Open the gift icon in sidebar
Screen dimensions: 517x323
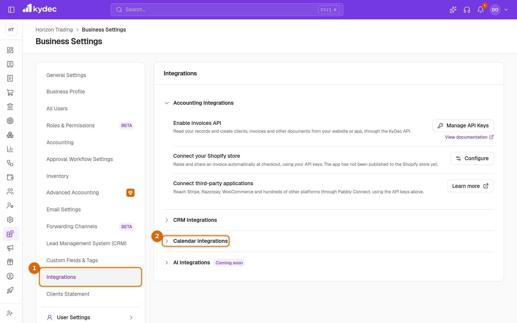(10, 262)
